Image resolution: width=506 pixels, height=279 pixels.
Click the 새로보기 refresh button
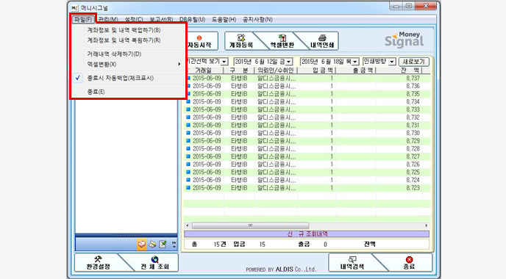point(414,62)
